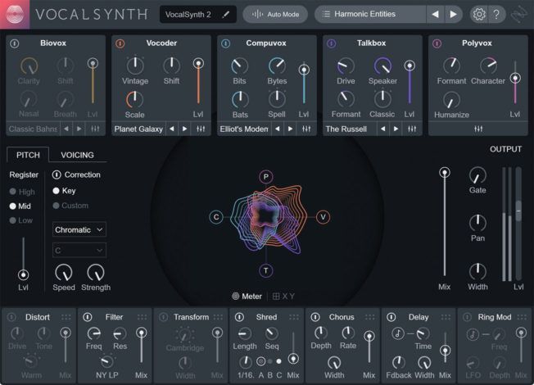Click the Delay tempo sync note icon
The width and height of the screenshot is (534, 385).
(x=398, y=333)
